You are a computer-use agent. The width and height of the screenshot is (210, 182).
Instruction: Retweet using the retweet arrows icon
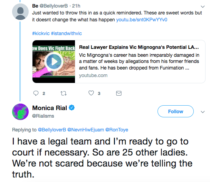tap(64, 93)
